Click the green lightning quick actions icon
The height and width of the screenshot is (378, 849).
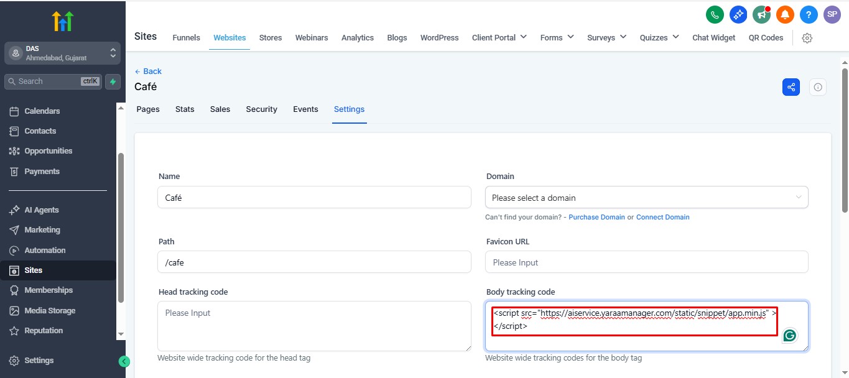113,81
